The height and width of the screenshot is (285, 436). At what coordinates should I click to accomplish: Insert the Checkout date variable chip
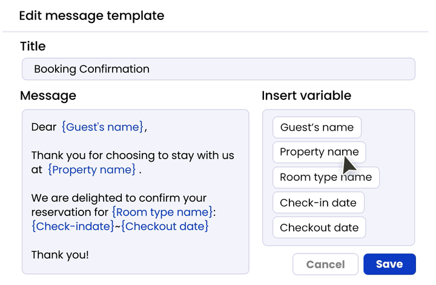tap(319, 228)
